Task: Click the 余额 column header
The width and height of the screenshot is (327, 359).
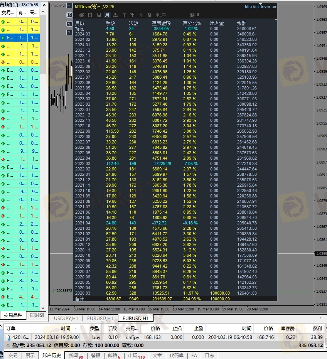Action: (241, 23)
